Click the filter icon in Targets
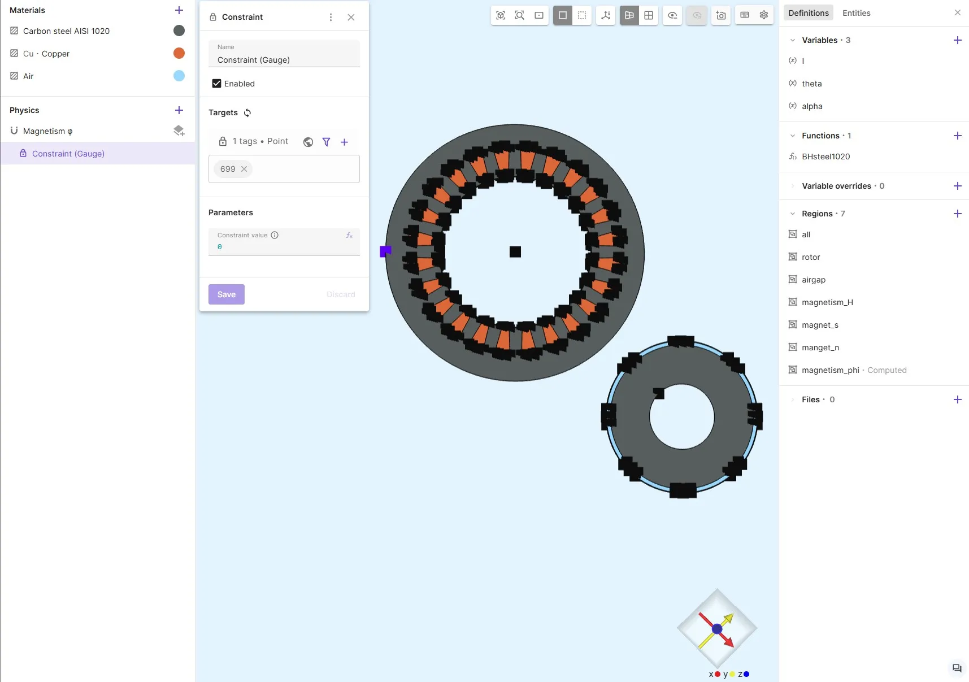This screenshot has width=969, height=682. [x=326, y=142]
